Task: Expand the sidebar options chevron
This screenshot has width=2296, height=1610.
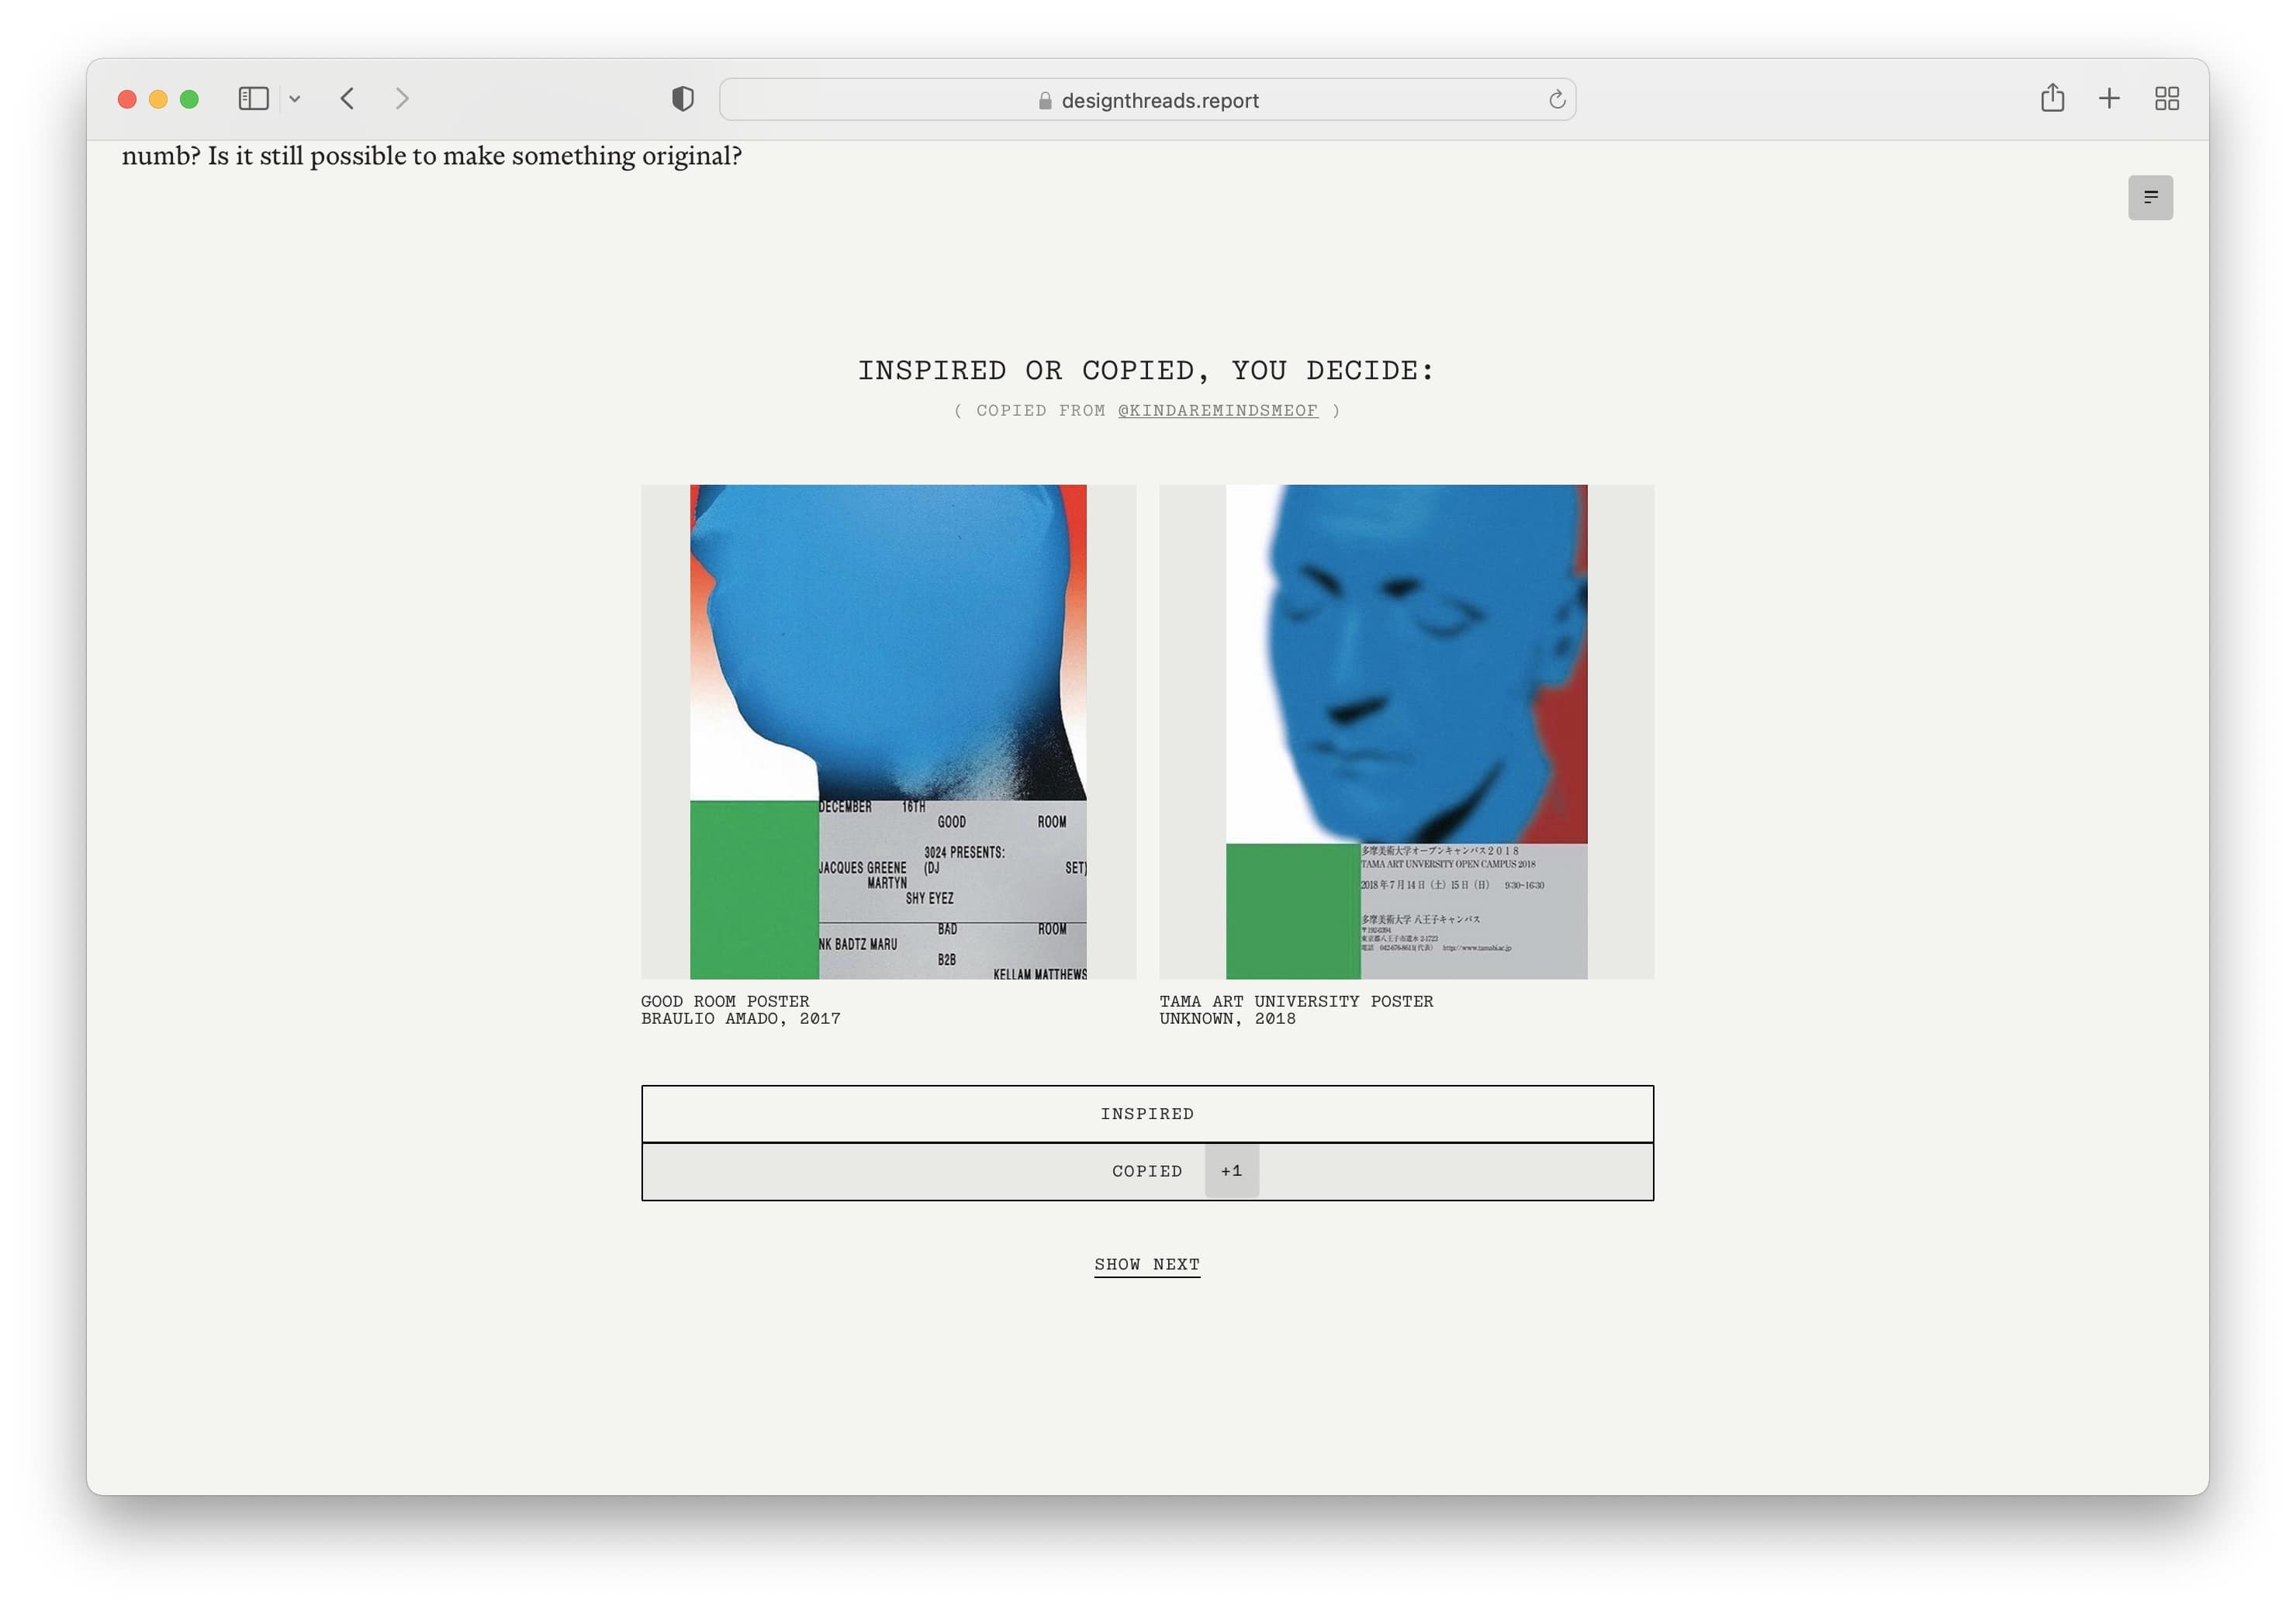Action: pyautogui.click(x=295, y=99)
